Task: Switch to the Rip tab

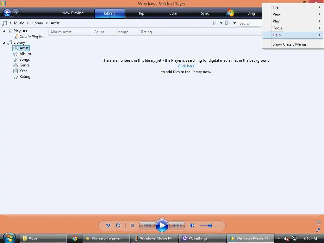Action: pos(141,13)
